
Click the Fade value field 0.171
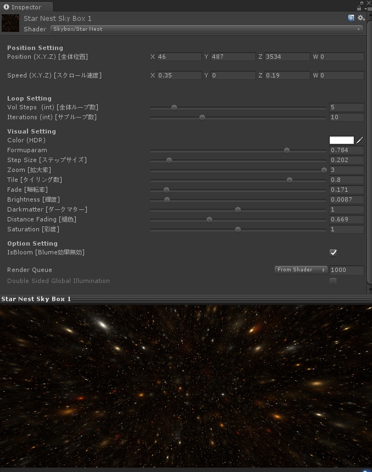pos(346,190)
